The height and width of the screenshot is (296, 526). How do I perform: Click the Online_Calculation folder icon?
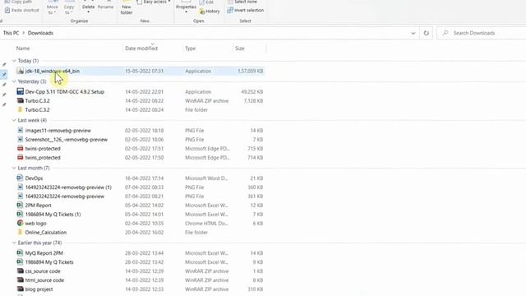20,232
